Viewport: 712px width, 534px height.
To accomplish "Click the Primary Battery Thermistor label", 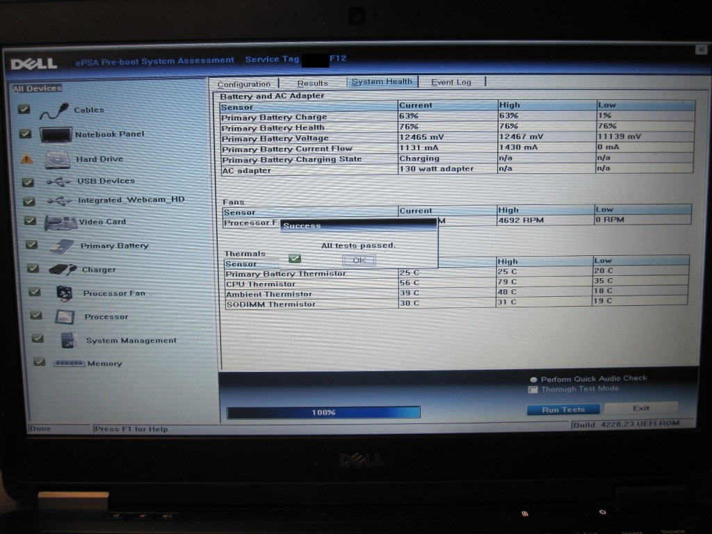I will [286, 274].
